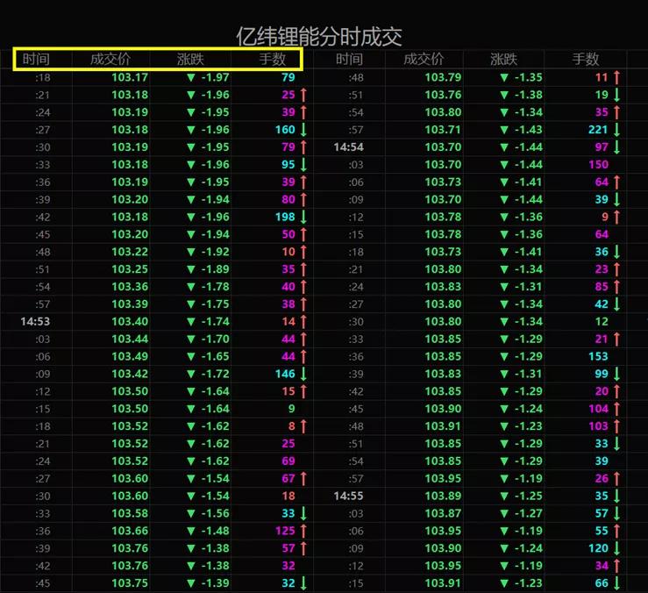This screenshot has height=593, width=648.
Task: Click the volume value 153
Action: (x=598, y=356)
